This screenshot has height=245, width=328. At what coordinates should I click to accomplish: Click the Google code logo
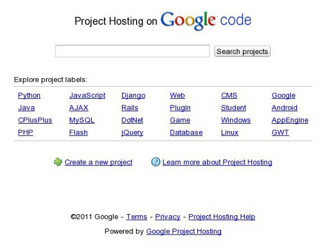click(x=206, y=21)
